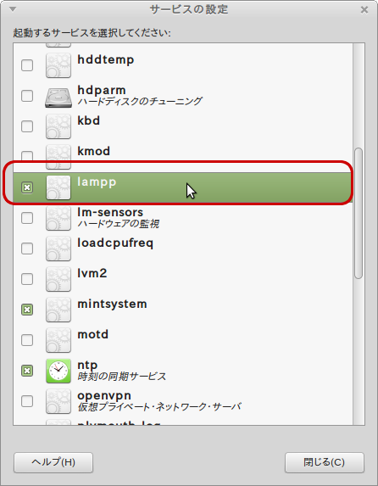Click the ハードディスクのチューニング description
Viewport: 378px width, 486px height.
tap(140, 101)
